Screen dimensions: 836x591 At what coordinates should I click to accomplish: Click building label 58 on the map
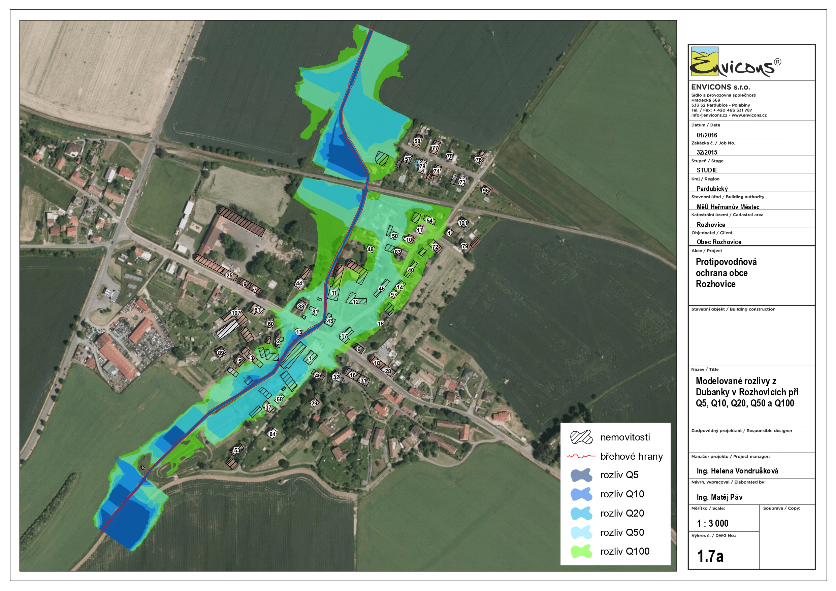[x=417, y=141]
